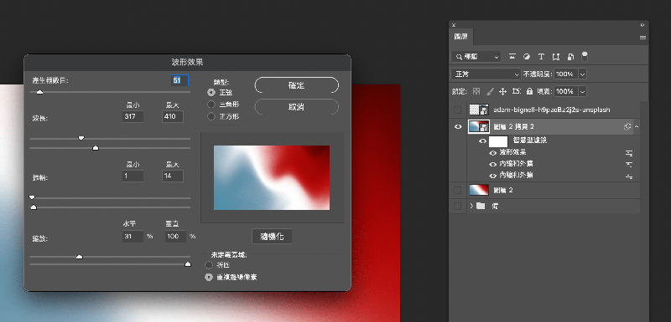Toggle 波形效果 filter visibility eye
The height and width of the screenshot is (322, 671).
click(492, 153)
